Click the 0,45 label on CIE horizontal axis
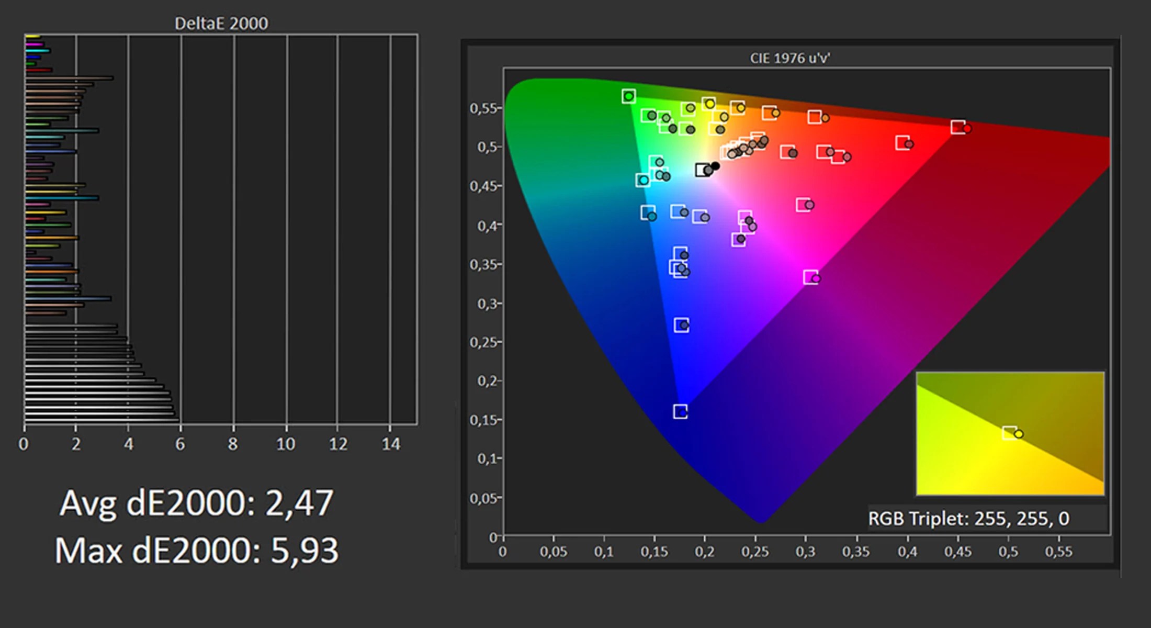The width and height of the screenshot is (1151, 628). point(958,552)
